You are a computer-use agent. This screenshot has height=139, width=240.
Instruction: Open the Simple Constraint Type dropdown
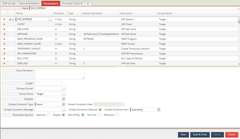[64, 104]
